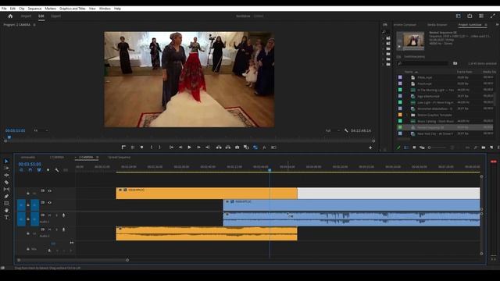Toggle track lock on Audio 1
Viewport: 500px width, 281px height.
(x=28, y=219)
